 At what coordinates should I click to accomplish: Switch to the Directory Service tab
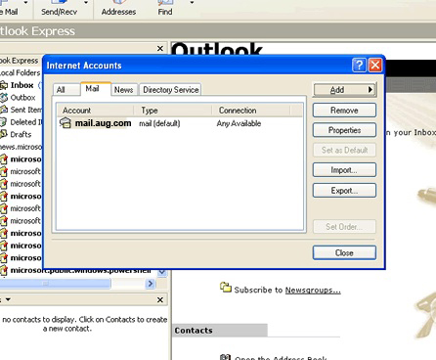tap(170, 90)
